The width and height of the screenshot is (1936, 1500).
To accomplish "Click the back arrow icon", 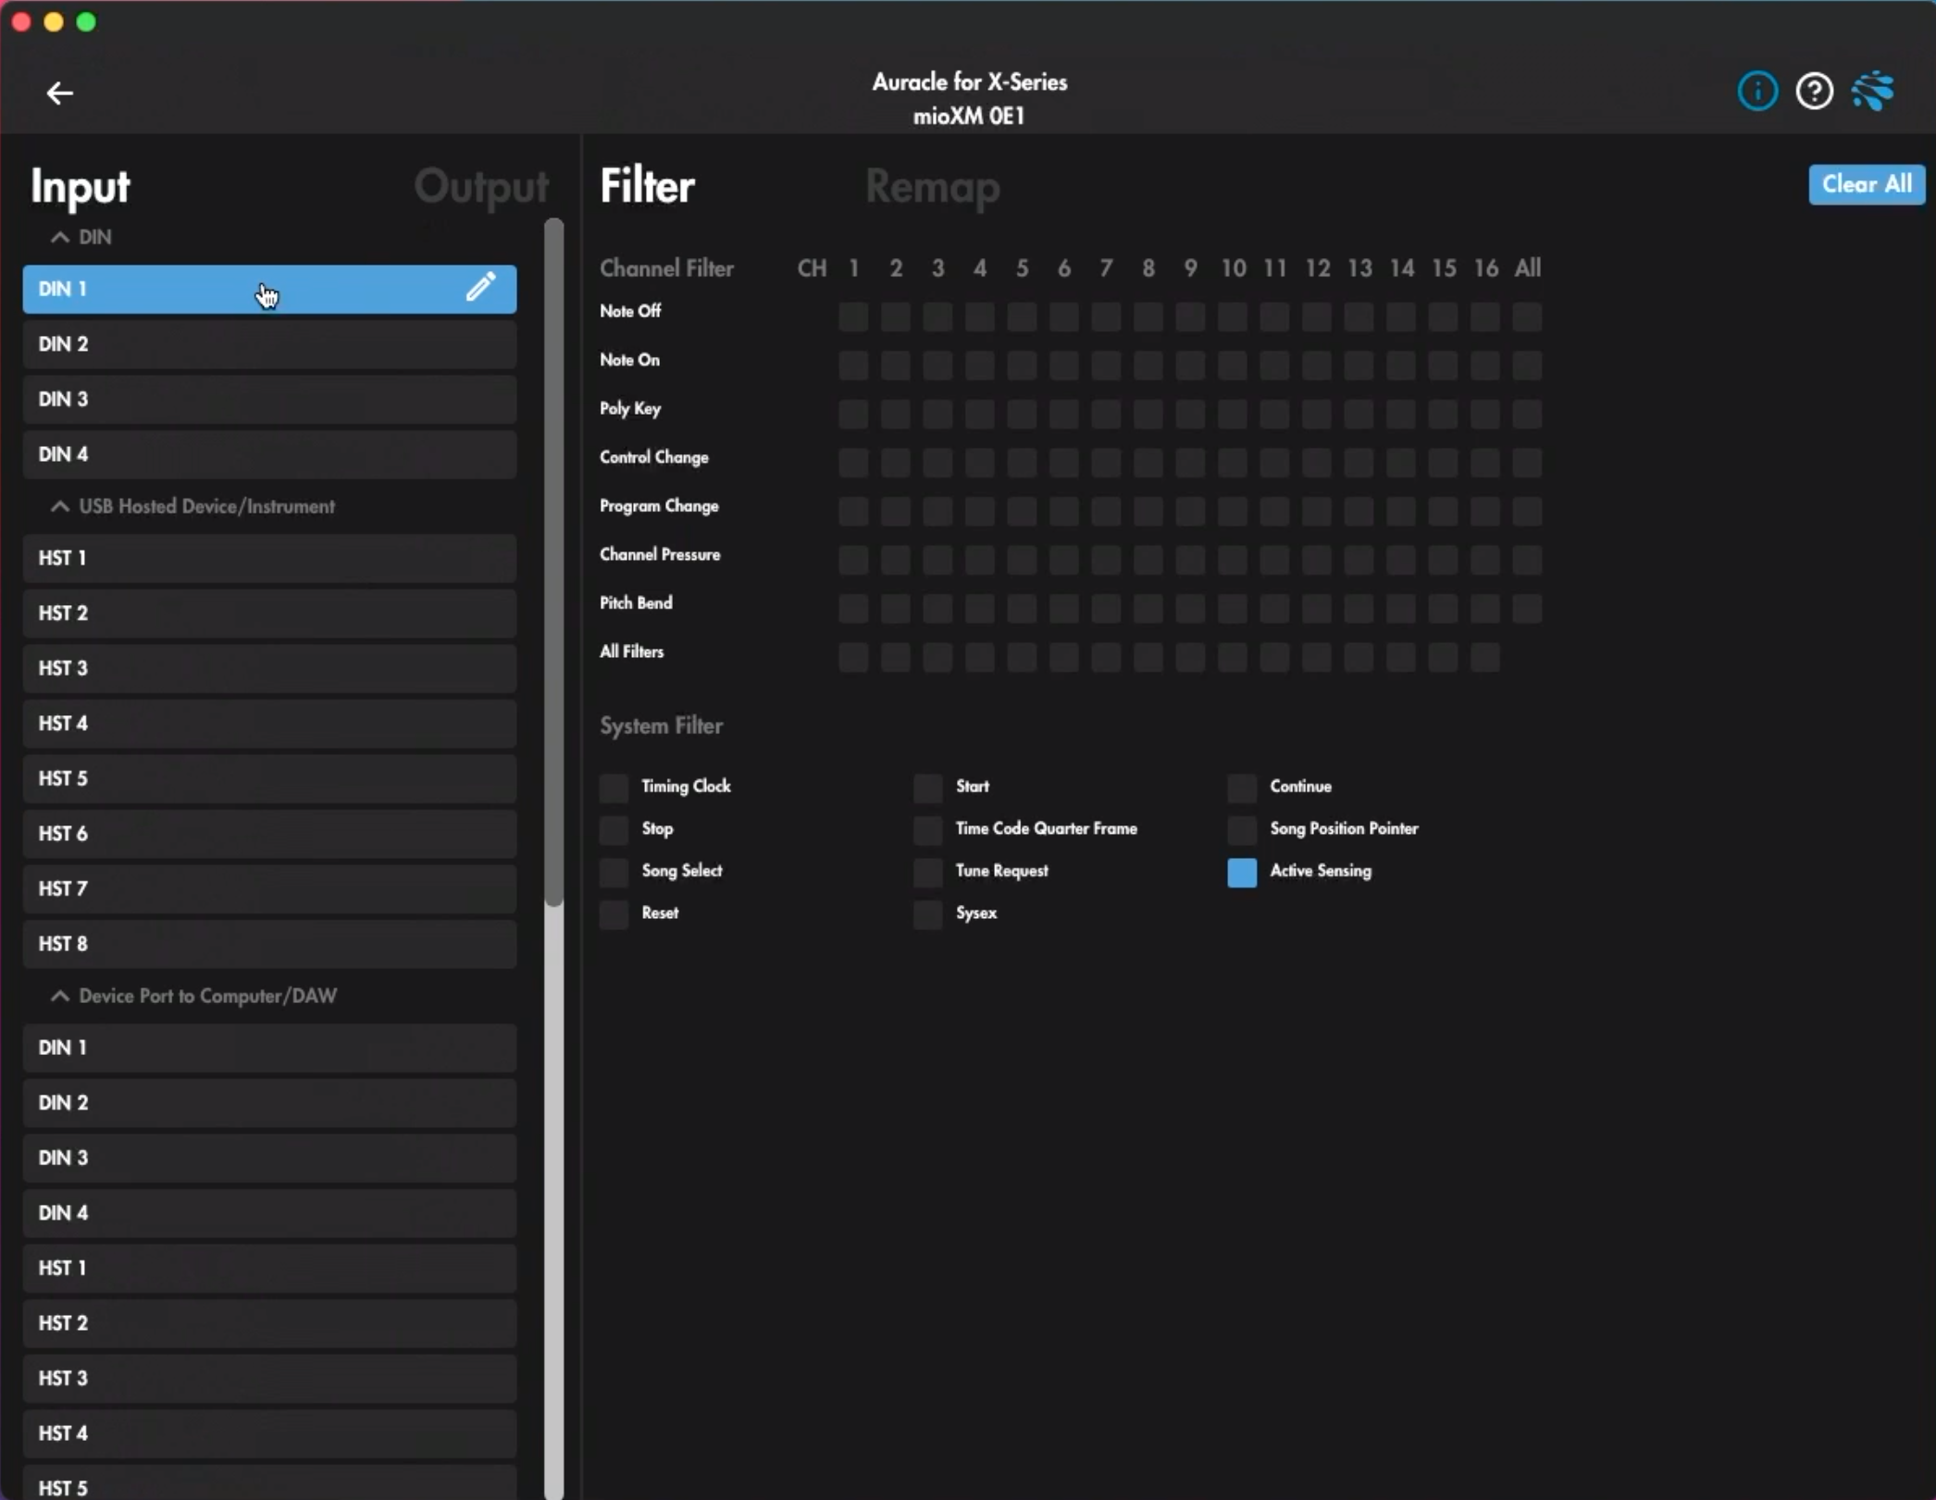I will (59, 93).
